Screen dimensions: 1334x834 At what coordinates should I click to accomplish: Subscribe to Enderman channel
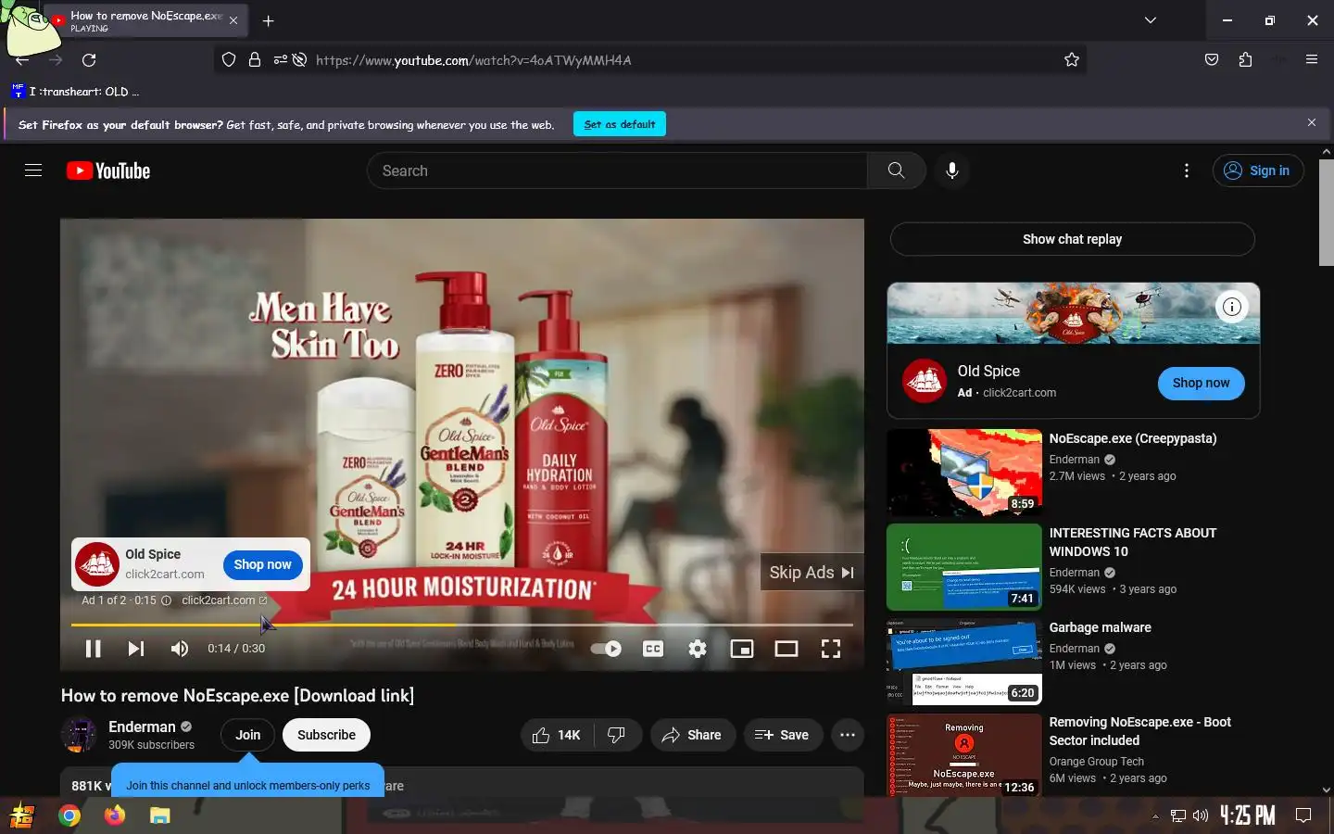pos(326,735)
